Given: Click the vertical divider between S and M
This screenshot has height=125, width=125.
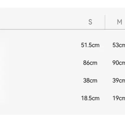Looking at the screenshot, I should tap(105, 22).
